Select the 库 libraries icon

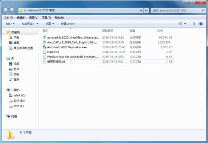coord(8,59)
